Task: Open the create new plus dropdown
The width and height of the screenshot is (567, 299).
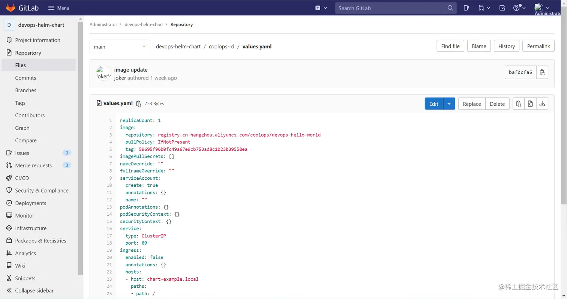Action: point(321,8)
